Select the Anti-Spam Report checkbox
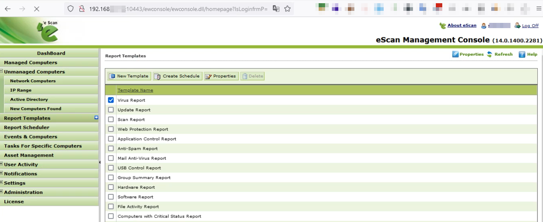The width and height of the screenshot is (543, 222). pyautogui.click(x=111, y=149)
